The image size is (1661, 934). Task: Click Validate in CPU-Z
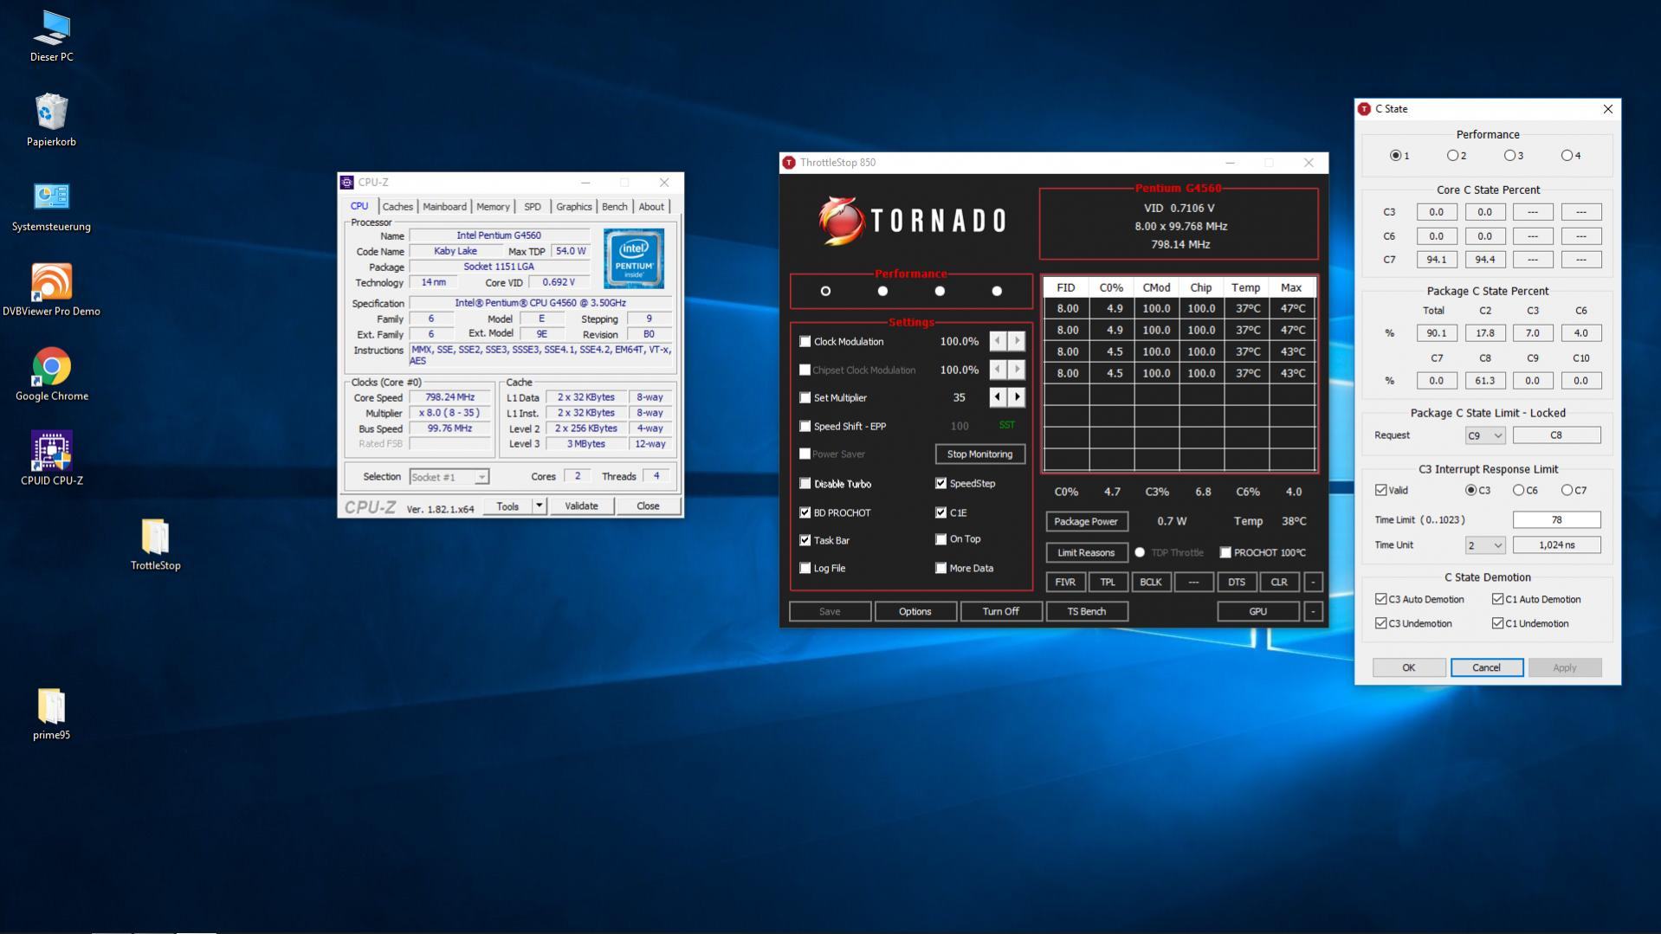(581, 506)
